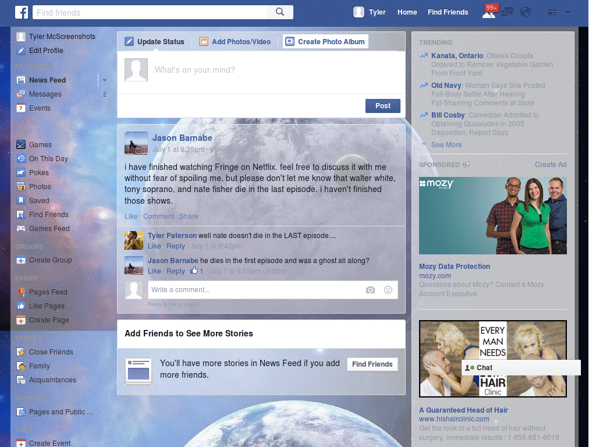Open the emoji sticker picker icon
The width and height of the screenshot is (596, 447).
coord(388,290)
